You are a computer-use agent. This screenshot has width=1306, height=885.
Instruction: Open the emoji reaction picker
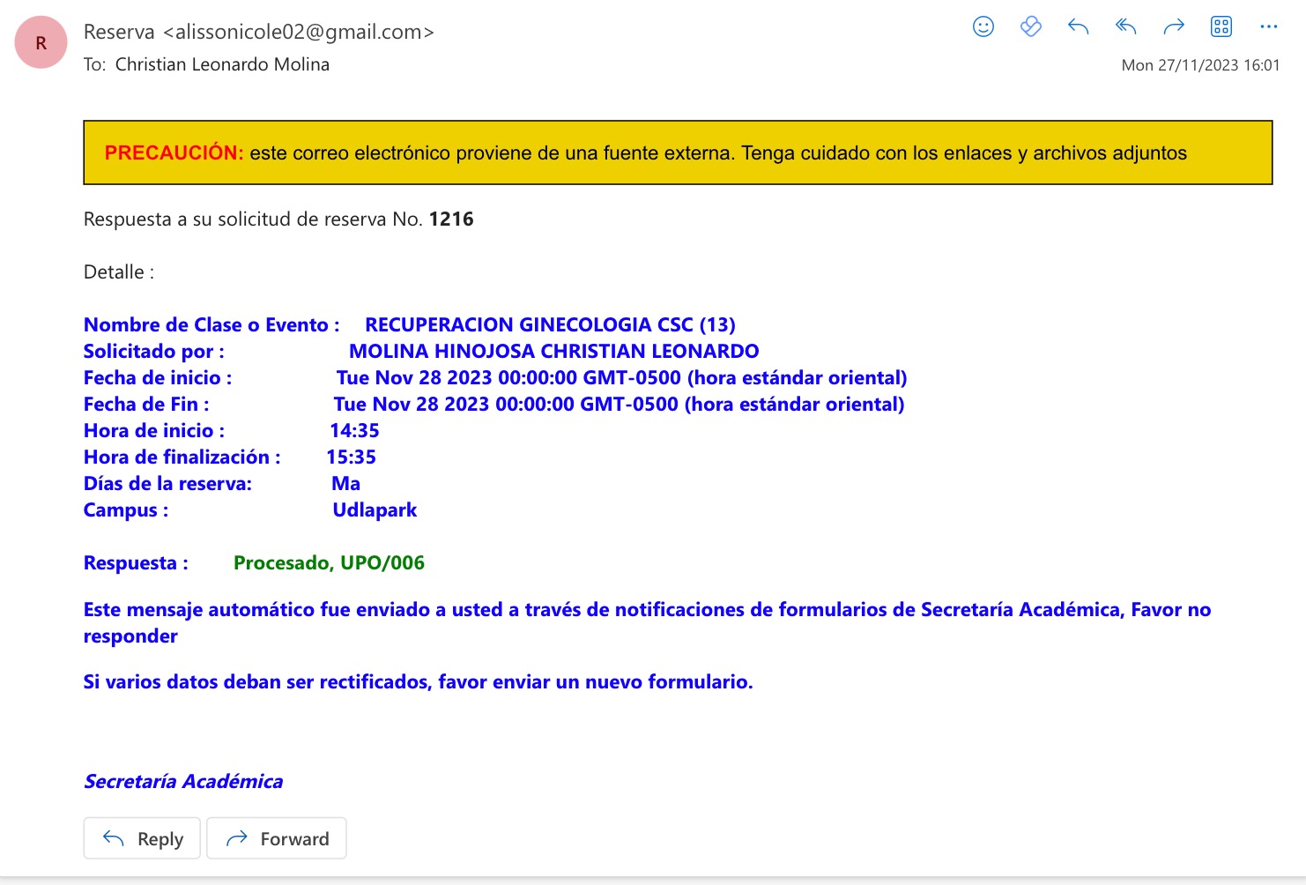pyautogui.click(x=983, y=26)
